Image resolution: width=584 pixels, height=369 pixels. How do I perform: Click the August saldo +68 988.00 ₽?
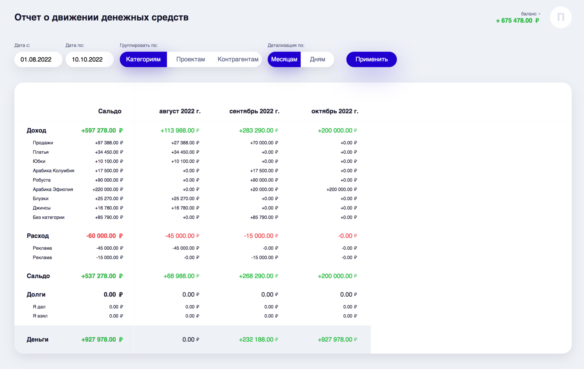[181, 276]
